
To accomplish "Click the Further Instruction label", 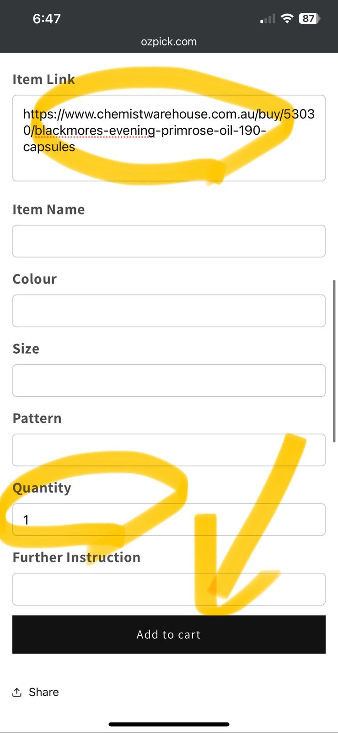I will pyautogui.click(x=76, y=558).
